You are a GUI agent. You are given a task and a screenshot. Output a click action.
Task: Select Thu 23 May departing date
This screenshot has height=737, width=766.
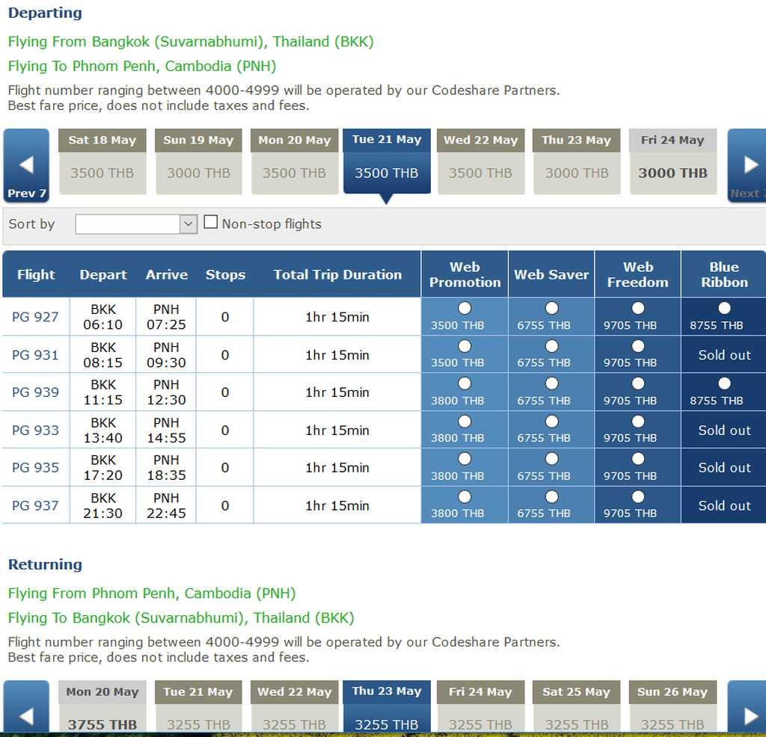[x=577, y=161]
